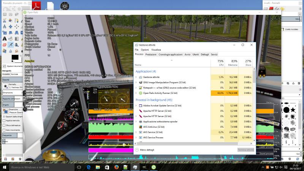This screenshot has width=304, height=171.
Task: Select the Ink tool in GIMP toolbox
Action: (x=17, y=45)
